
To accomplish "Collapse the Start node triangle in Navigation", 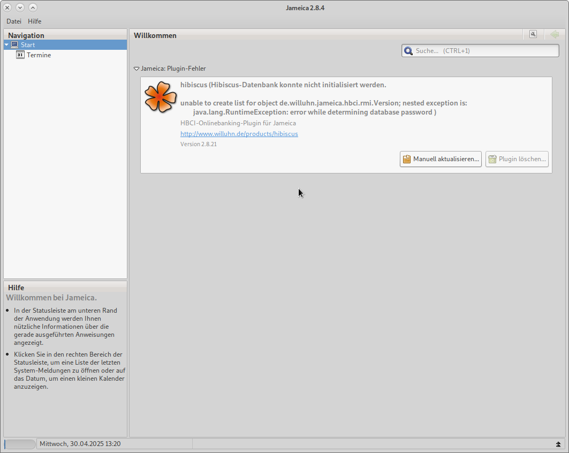I will click(6, 44).
